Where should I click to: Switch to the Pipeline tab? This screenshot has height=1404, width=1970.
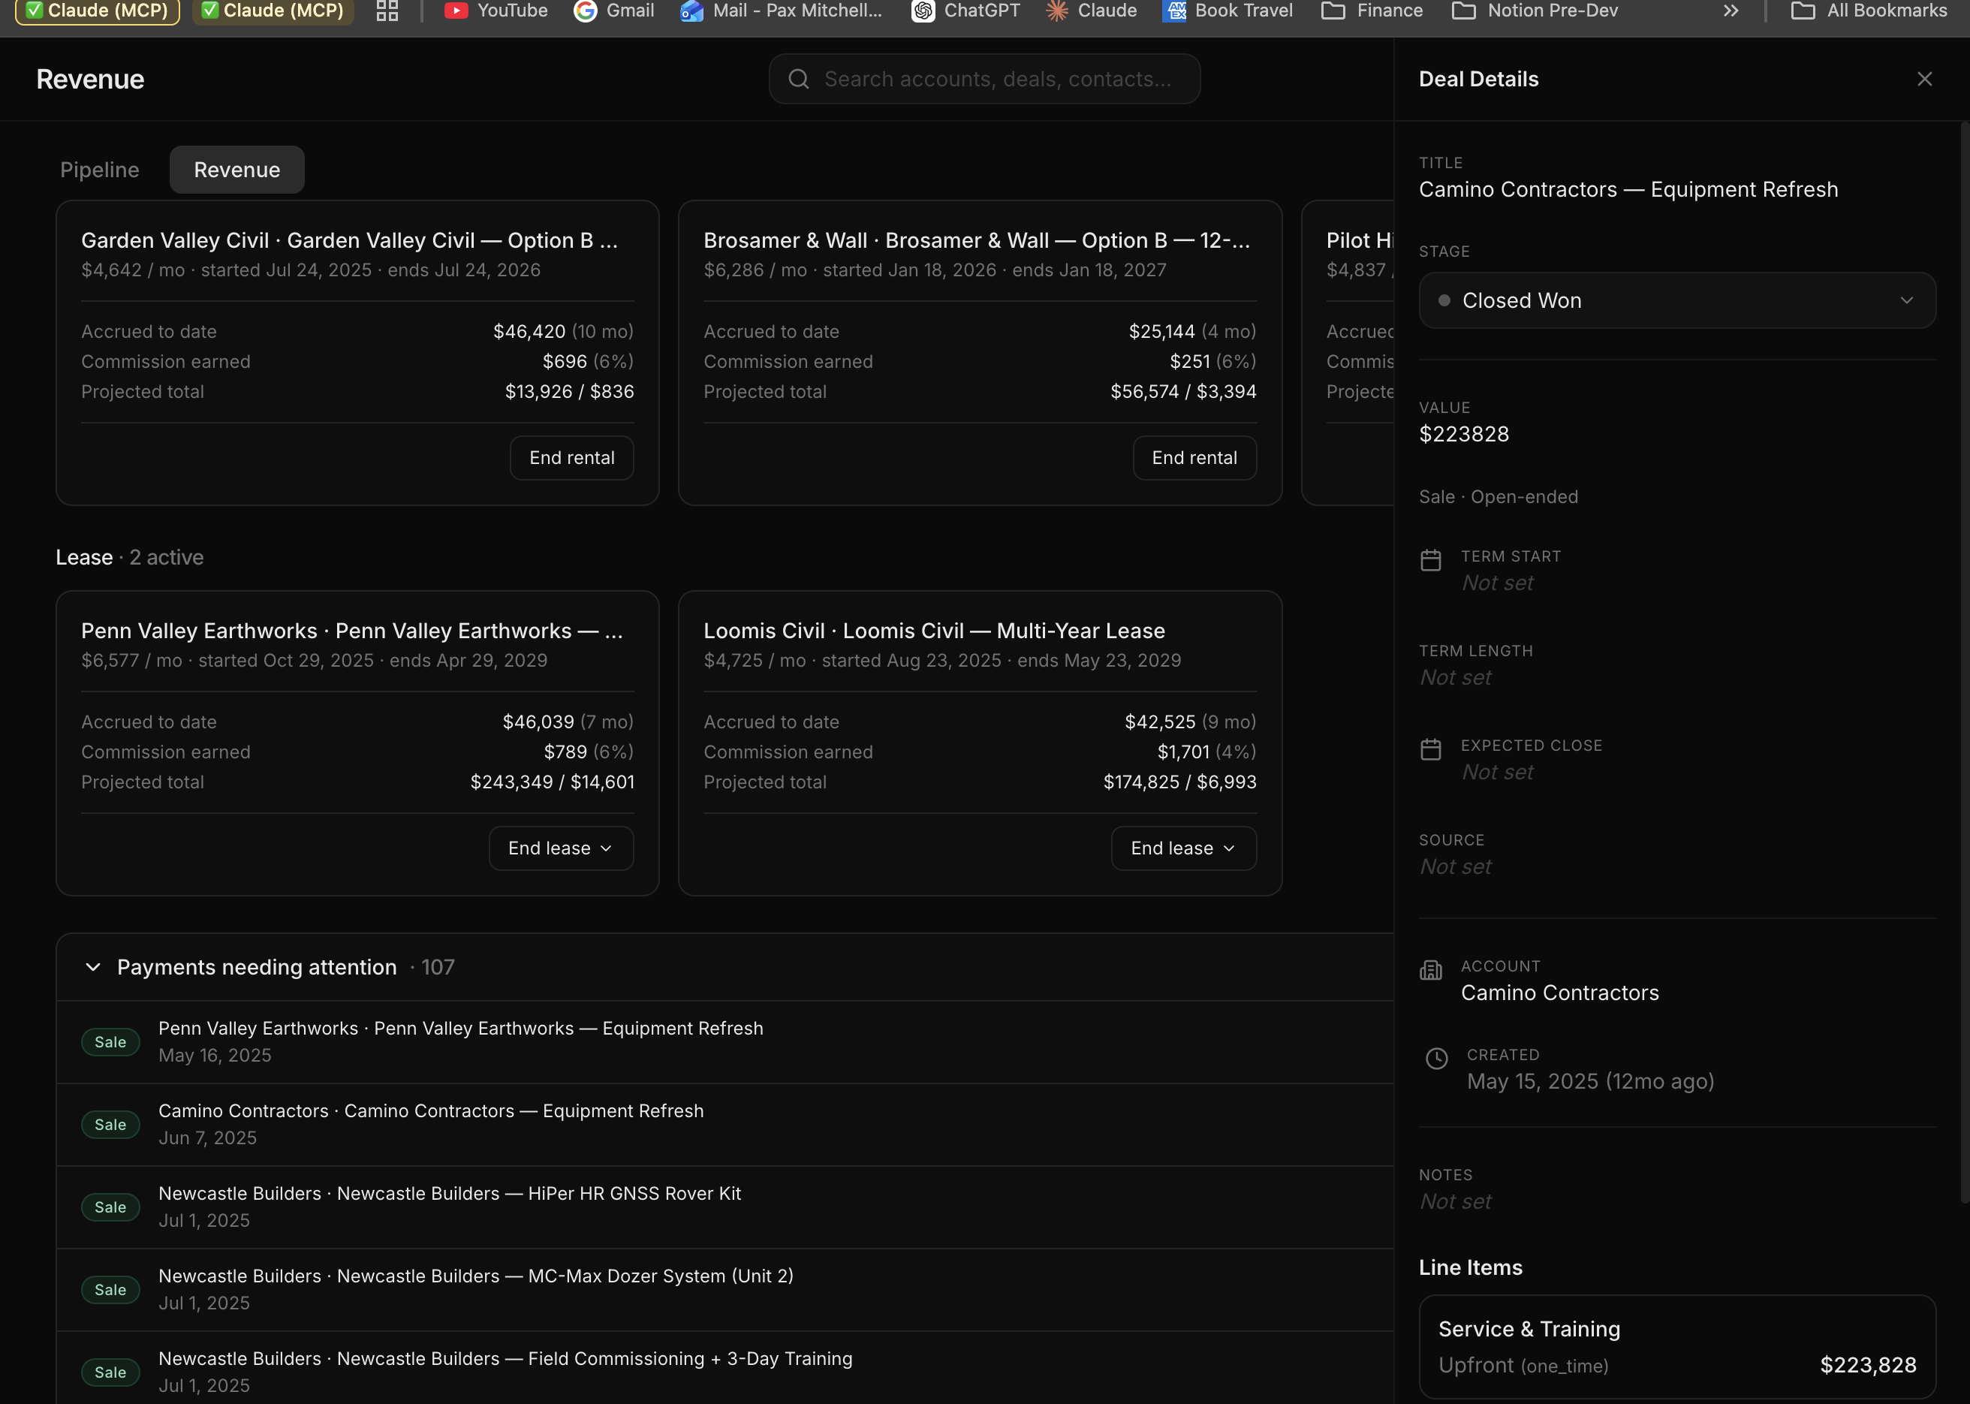tap(99, 170)
